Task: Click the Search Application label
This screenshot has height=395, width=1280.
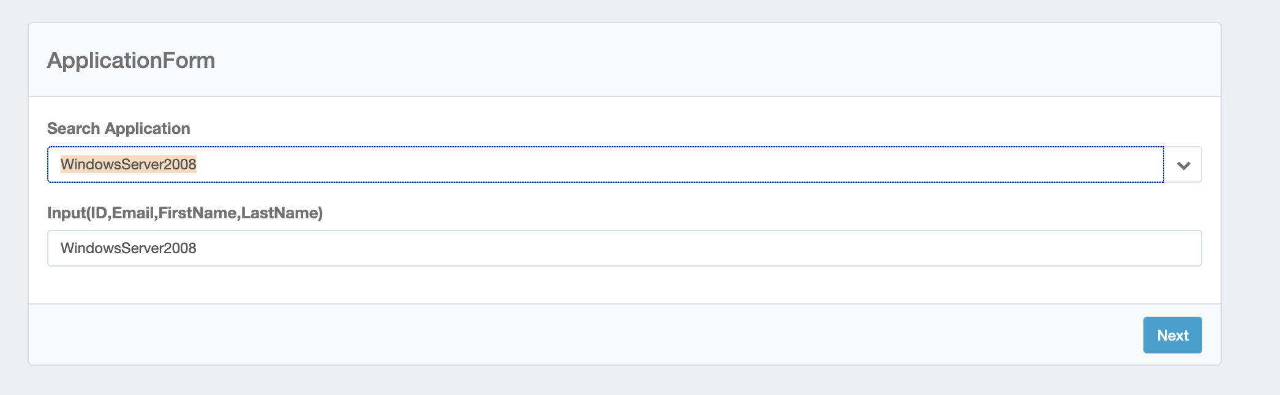Action: click(118, 128)
